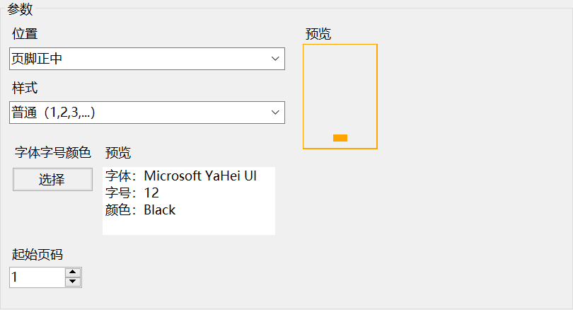Click the orange page position preview thumbnail
Screen dimensions: 573x310
coord(340,96)
